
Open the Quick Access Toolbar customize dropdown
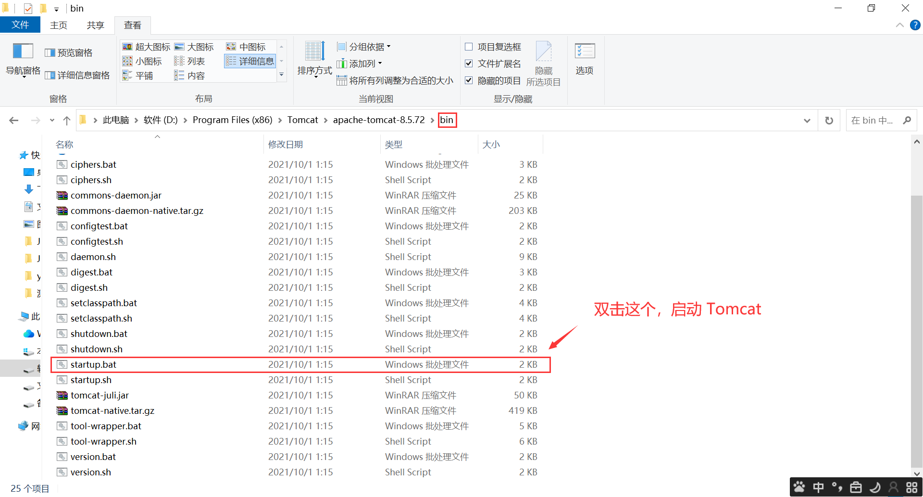click(x=56, y=9)
